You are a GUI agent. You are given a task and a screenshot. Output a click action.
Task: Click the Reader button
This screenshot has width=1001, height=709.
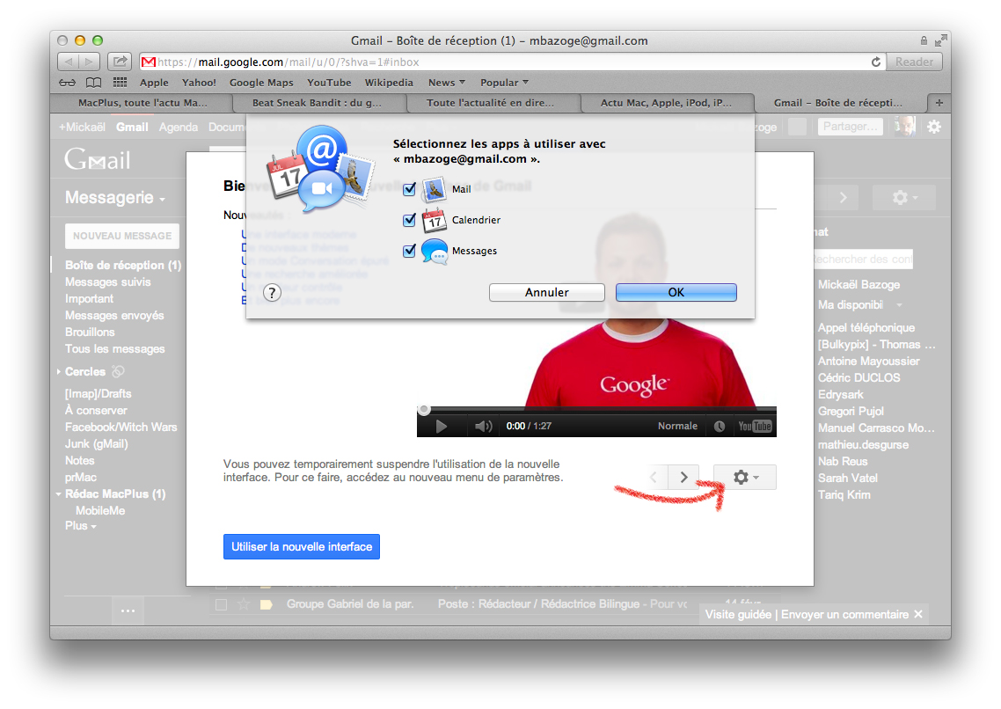tap(914, 62)
